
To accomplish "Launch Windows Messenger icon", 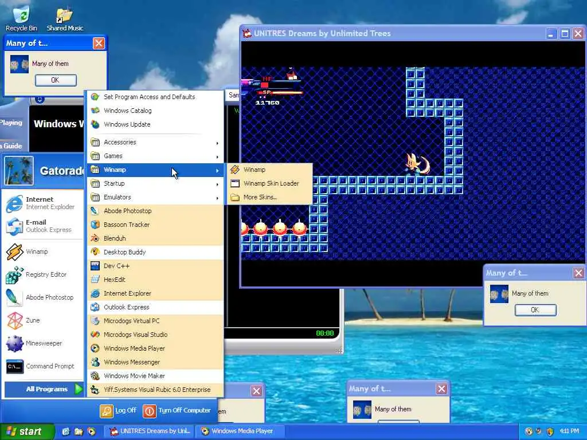I will tap(95, 362).
